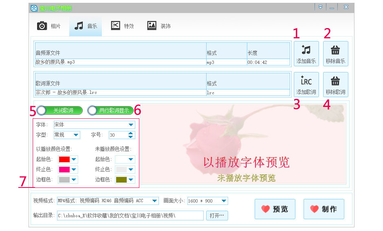Switch to the 音乐 tab
The image size is (383, 231).
pyautogui.click(x=86, y=26)
